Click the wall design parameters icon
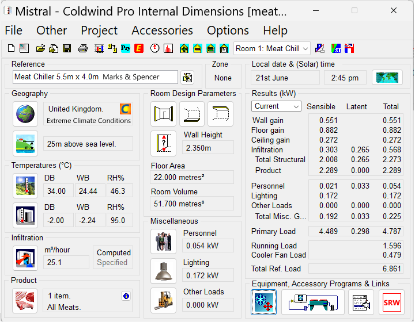 [x=163, y=114]
